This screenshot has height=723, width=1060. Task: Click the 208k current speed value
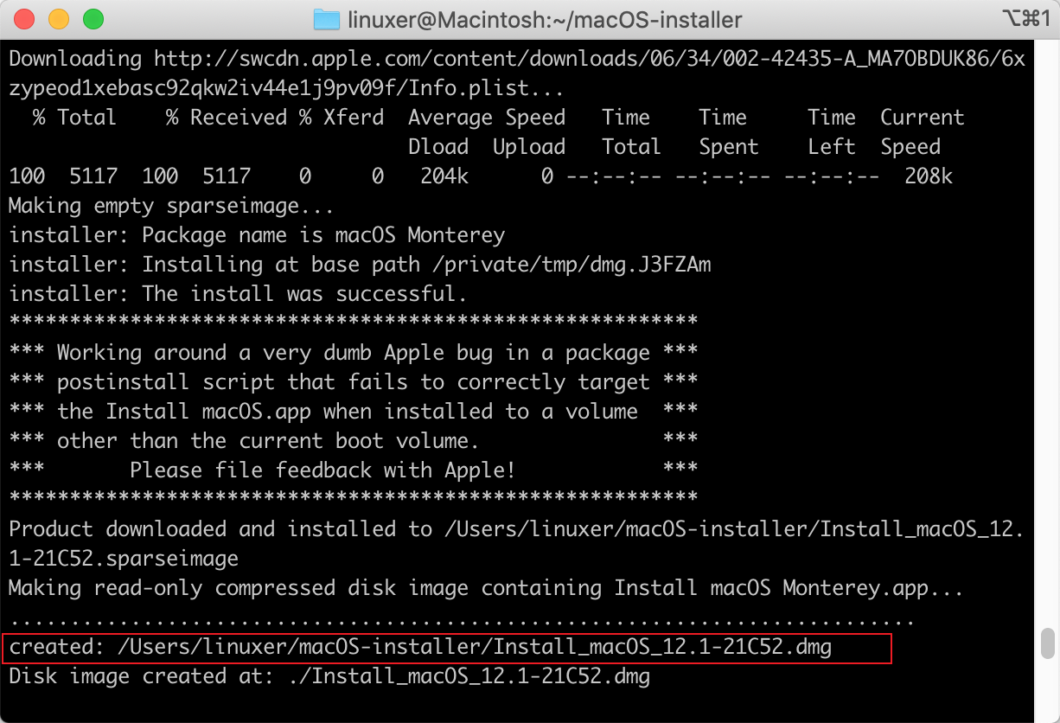(928, 176)
